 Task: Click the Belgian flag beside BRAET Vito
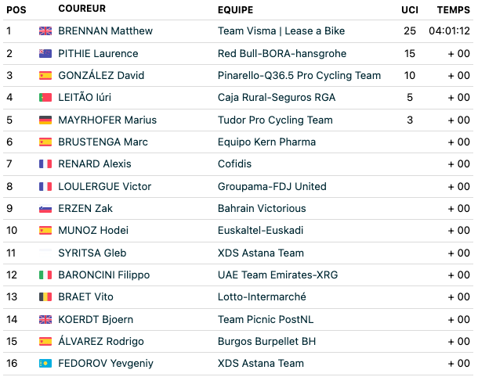[45, 296]
